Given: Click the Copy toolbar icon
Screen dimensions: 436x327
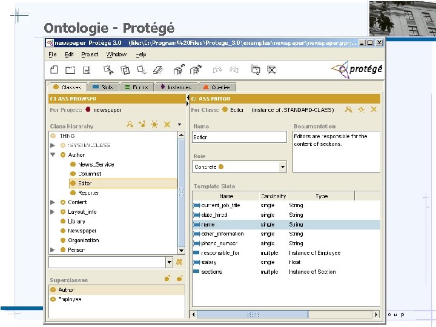Looking at the screenshot, I should (x=125, y=70).
